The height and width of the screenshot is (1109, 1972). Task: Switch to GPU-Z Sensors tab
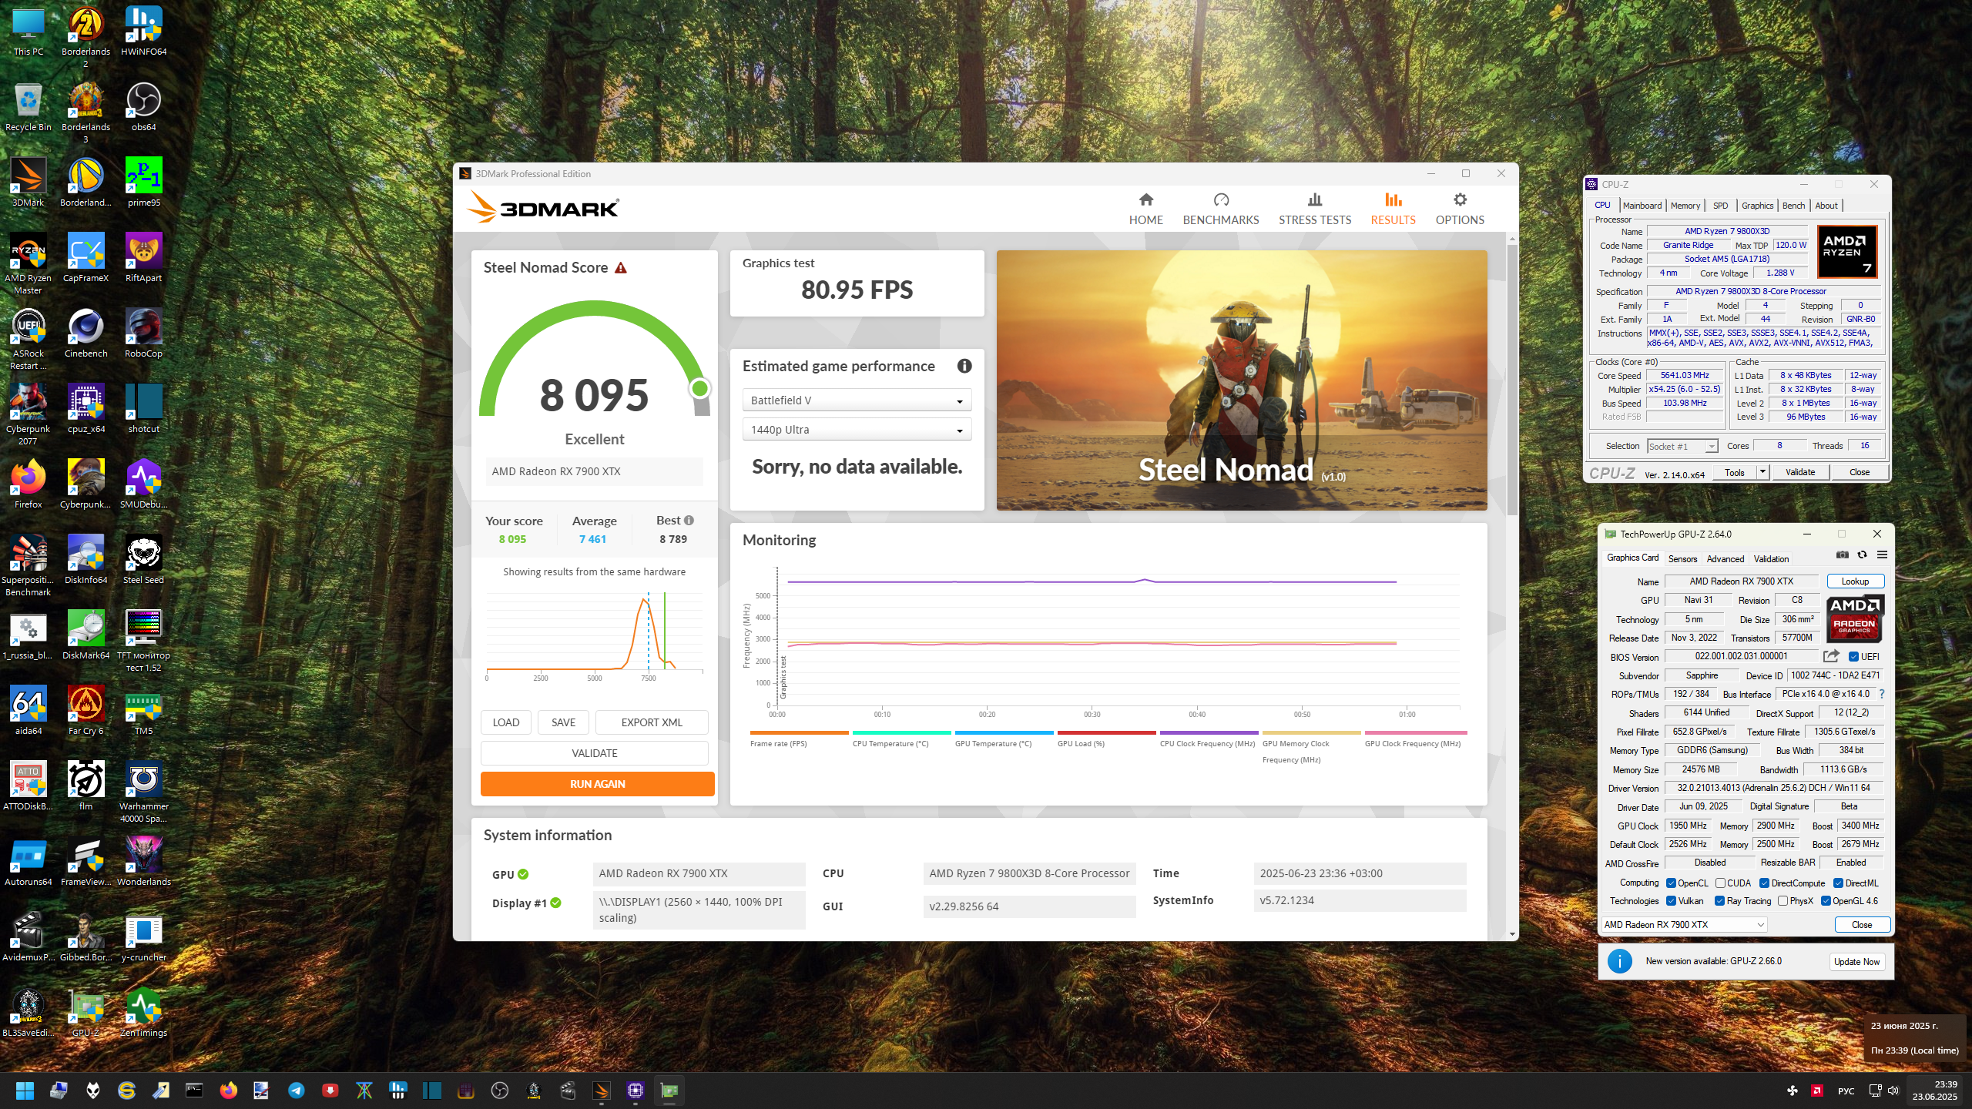(x=1682, y=559)
